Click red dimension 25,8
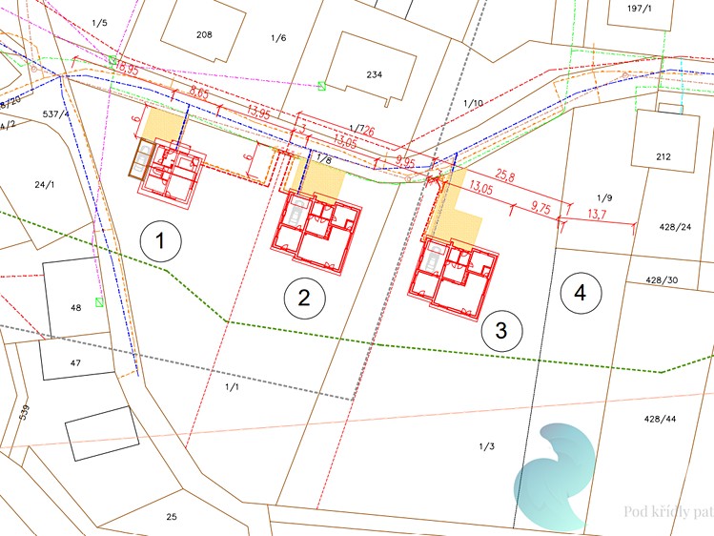Image resolution: width=714 pixels, height=536 pixels. coord(504,175)
